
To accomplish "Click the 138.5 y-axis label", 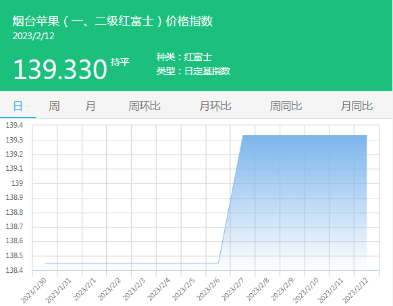I will (x=14, y=255).
